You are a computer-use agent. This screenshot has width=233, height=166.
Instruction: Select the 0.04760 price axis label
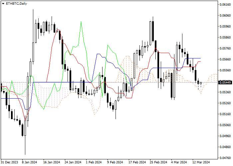(x=225, y=158)
